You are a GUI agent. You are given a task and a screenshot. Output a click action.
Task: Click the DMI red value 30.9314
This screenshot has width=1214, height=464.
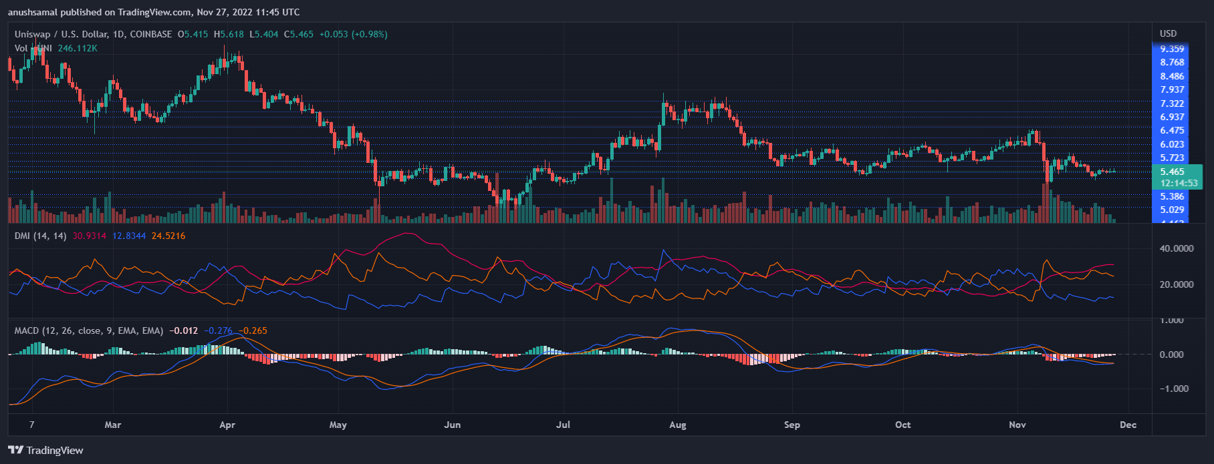[x=90, y=236]
